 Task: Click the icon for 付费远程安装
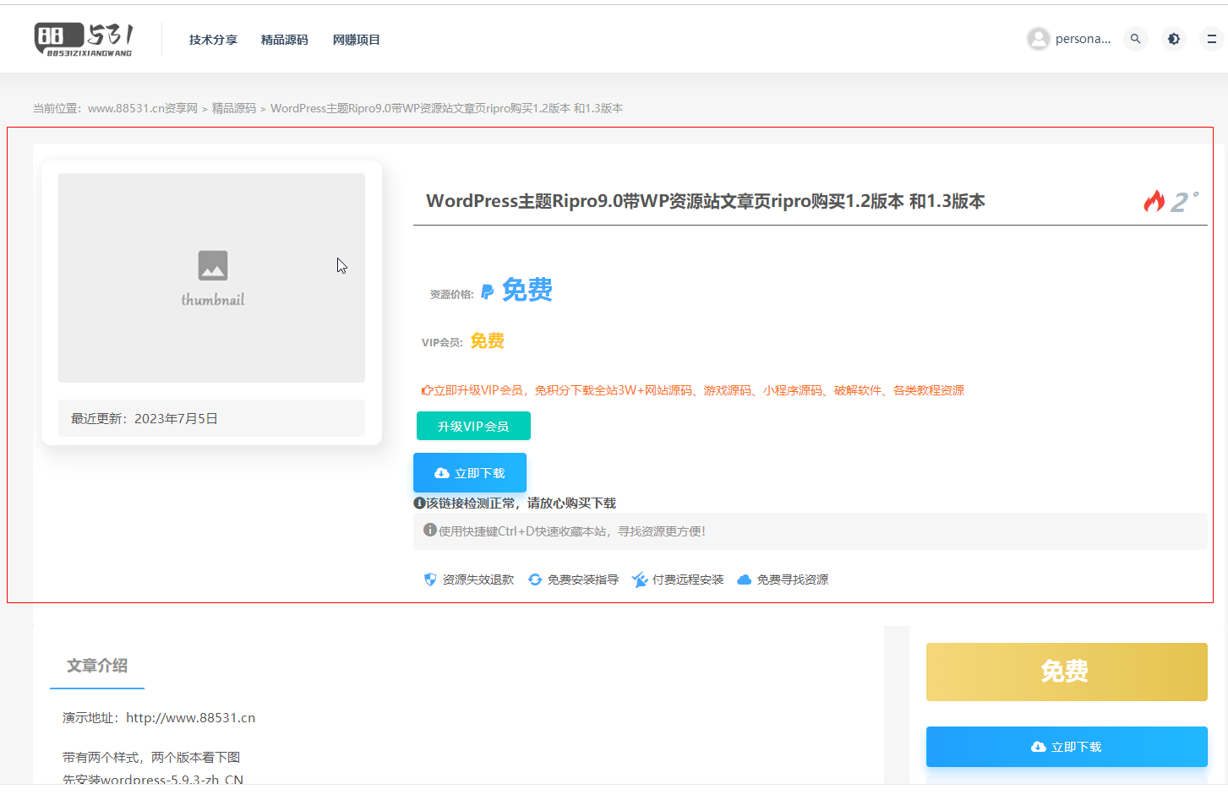(640, 580)
